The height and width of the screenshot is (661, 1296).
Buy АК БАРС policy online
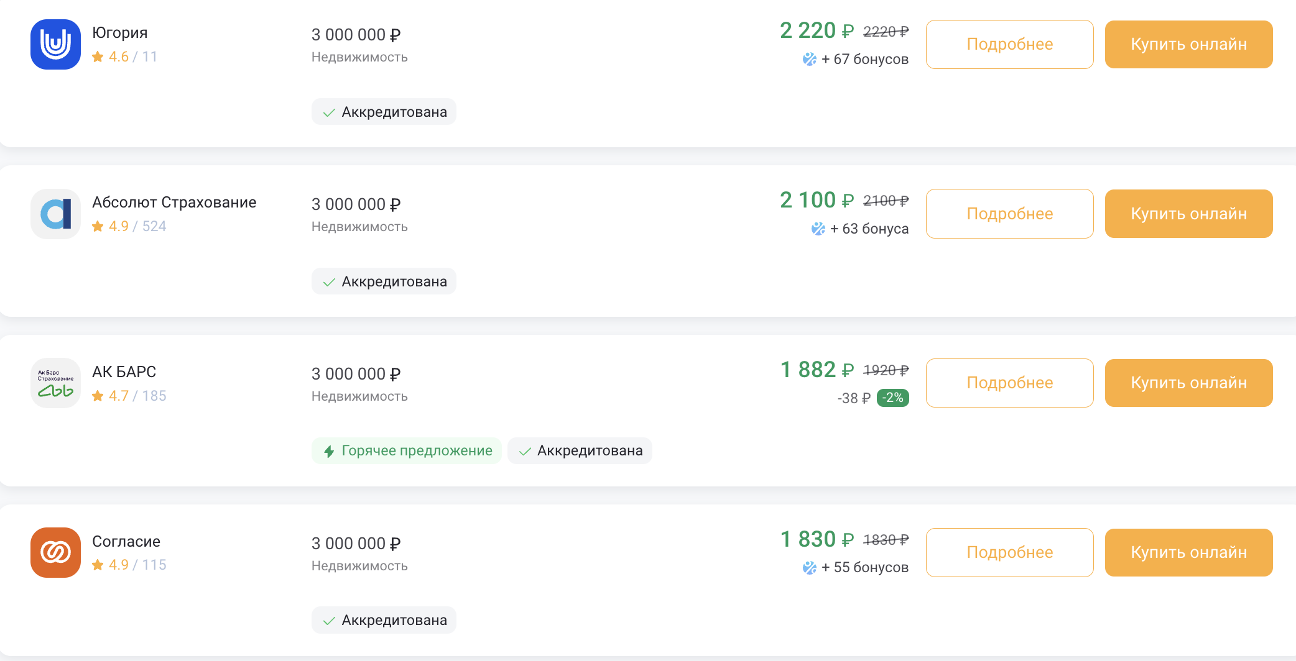pyautogui.click(x=1188, y=383)
